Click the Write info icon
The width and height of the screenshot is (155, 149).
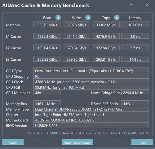[x=88, y=18]
